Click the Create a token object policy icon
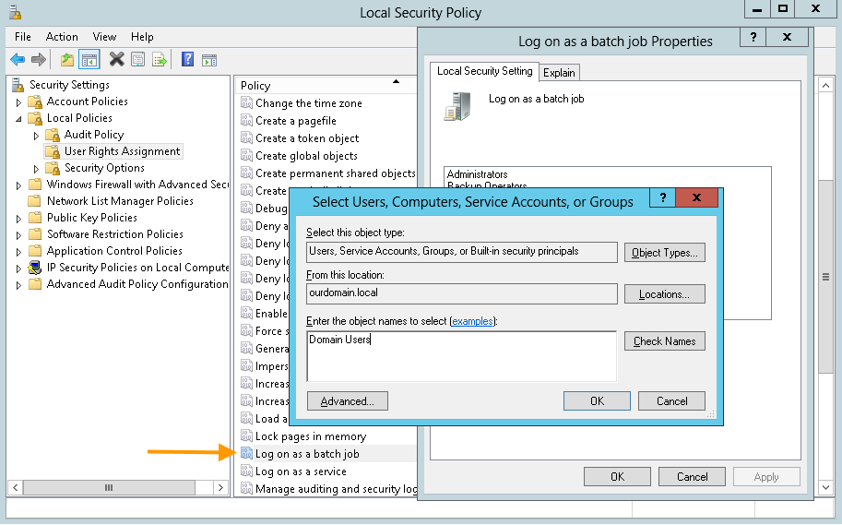Viewport: 842px width, 525px height. coord(246,138)
